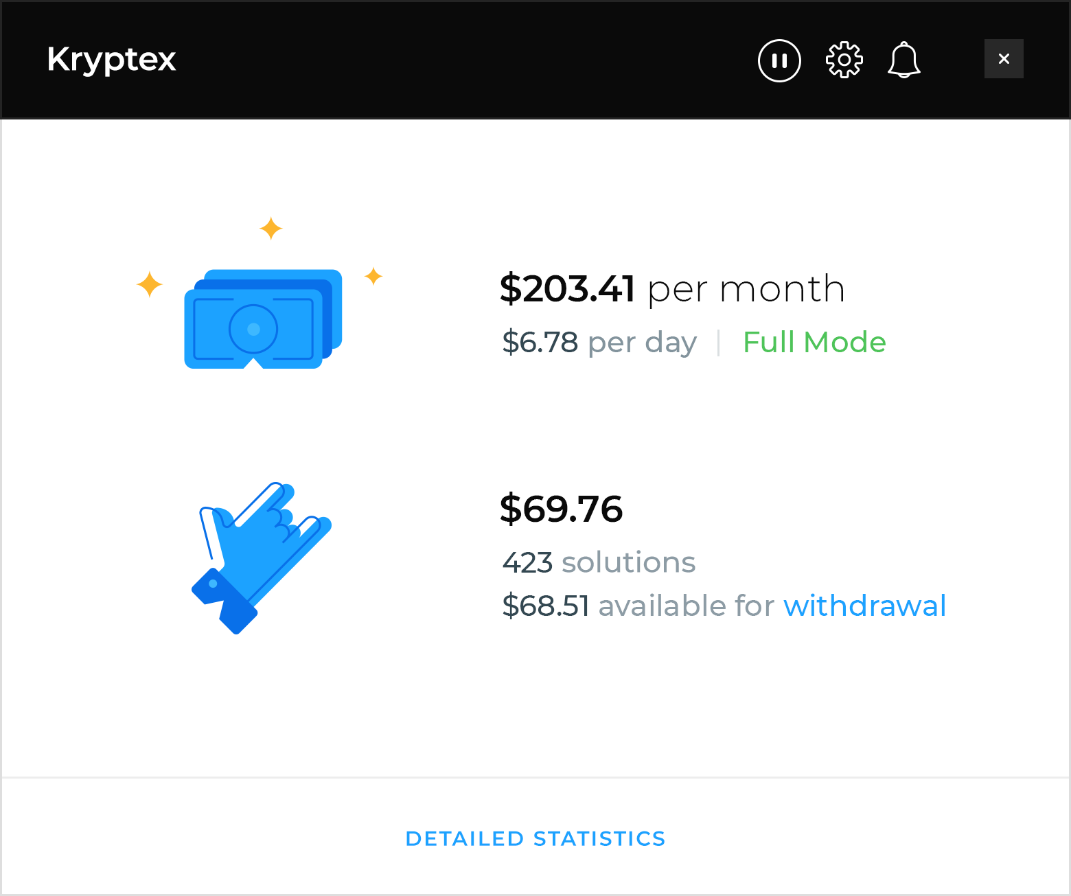Open the Kryptex settings gear

844,60
